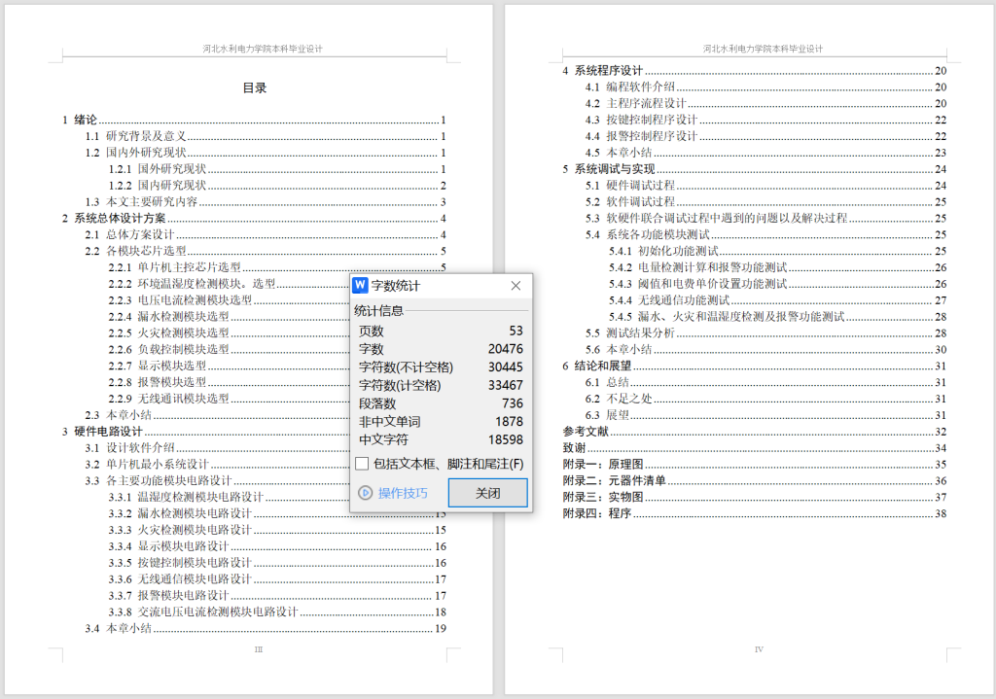The width and height of the screenshot is (996, 699).
Task: Close the 字数统计 dialog with the X
Action: pos(515,285)
